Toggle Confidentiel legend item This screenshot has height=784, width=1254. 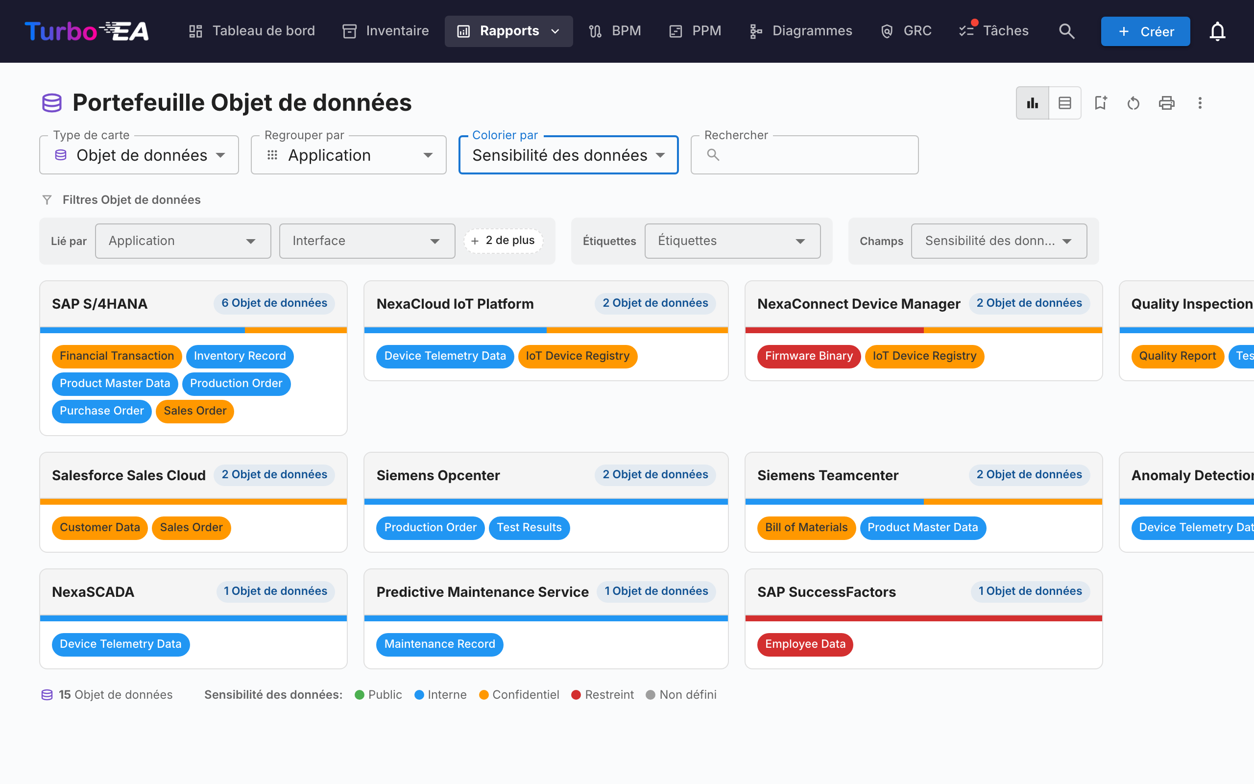(x=519, y=695)
